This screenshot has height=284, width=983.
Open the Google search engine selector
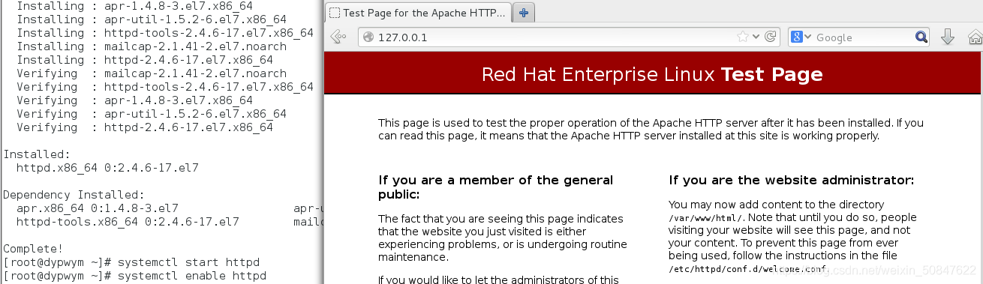point(801,37)
